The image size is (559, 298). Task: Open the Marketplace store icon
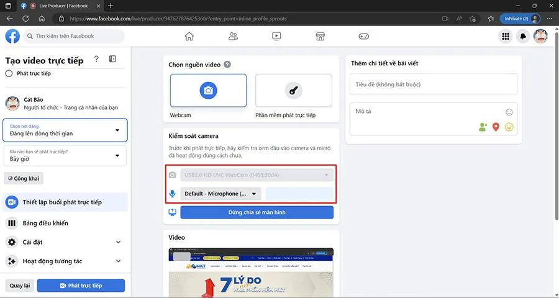point(320,37)
